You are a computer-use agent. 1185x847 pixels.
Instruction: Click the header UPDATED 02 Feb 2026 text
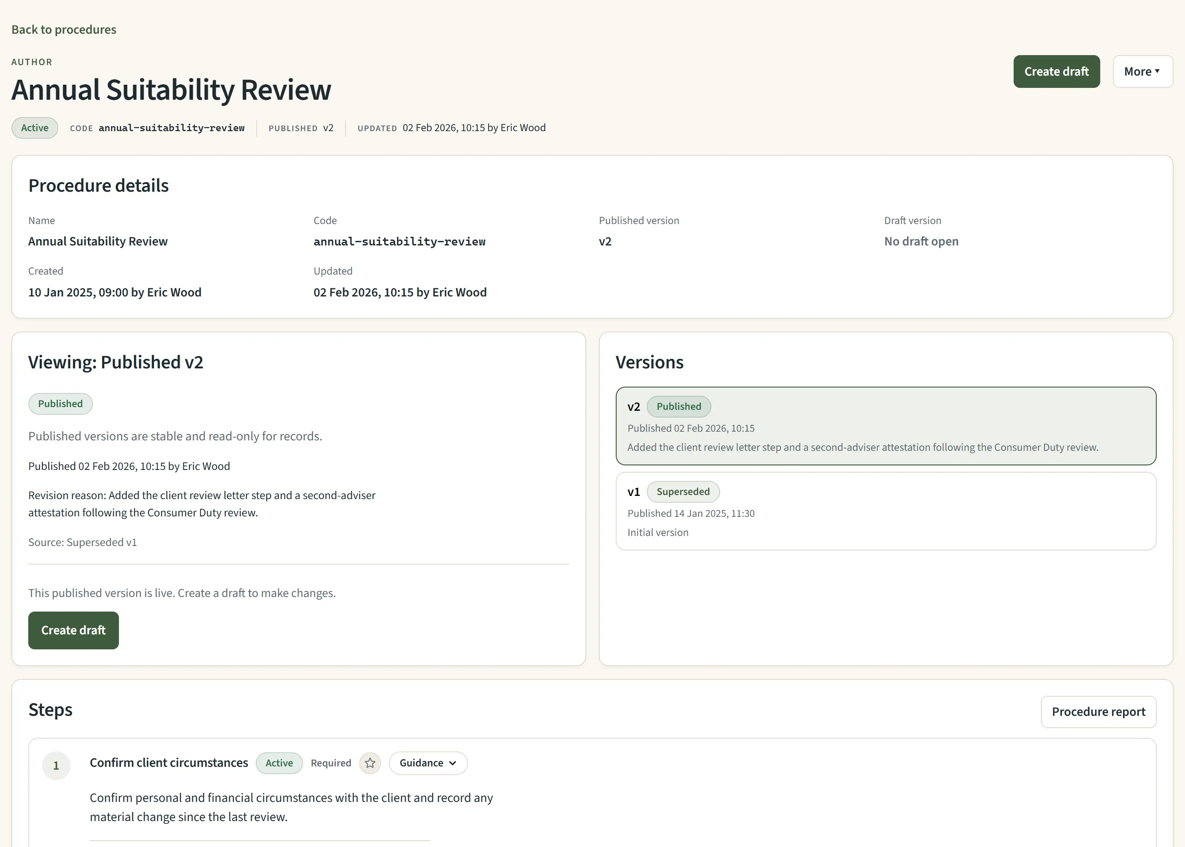coord(452,128)
